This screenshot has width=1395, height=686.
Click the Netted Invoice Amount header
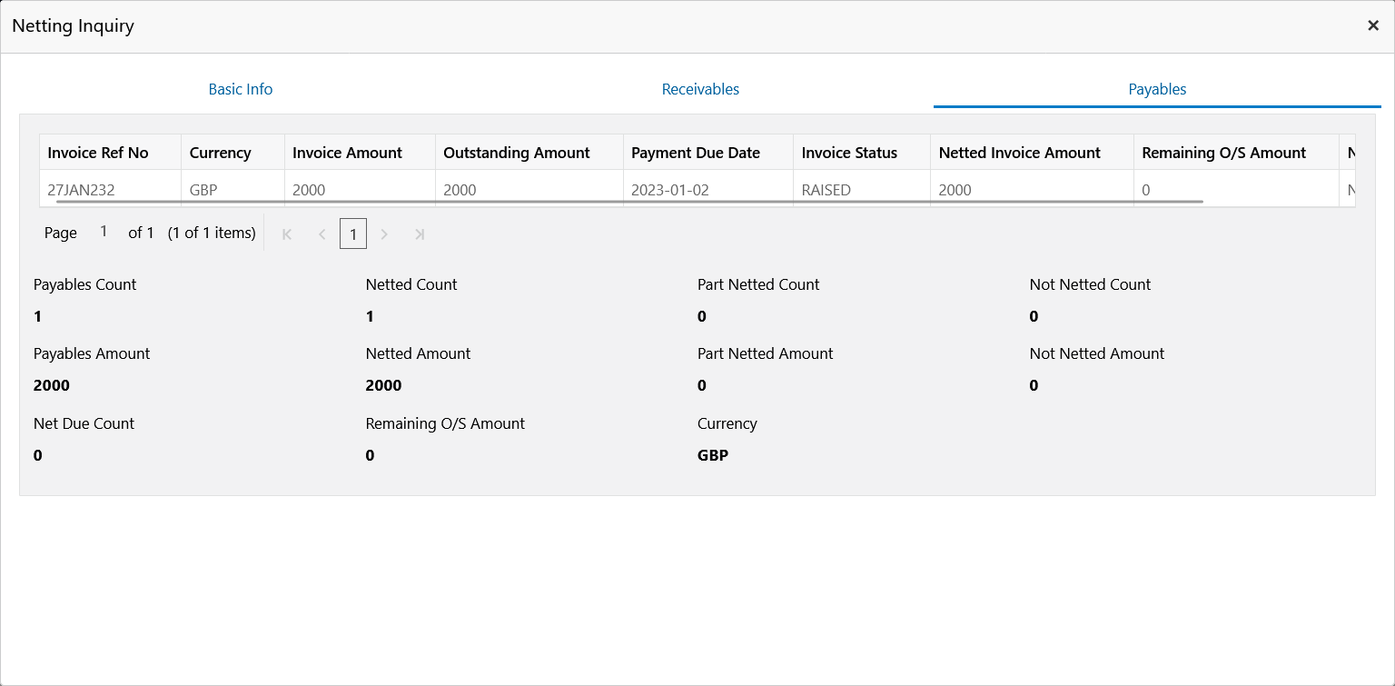[1033, 153]
